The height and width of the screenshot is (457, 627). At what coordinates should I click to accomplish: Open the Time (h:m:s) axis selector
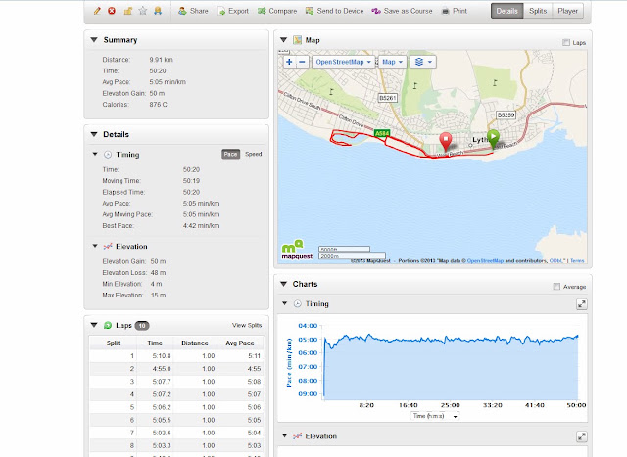tap(435, 416)
